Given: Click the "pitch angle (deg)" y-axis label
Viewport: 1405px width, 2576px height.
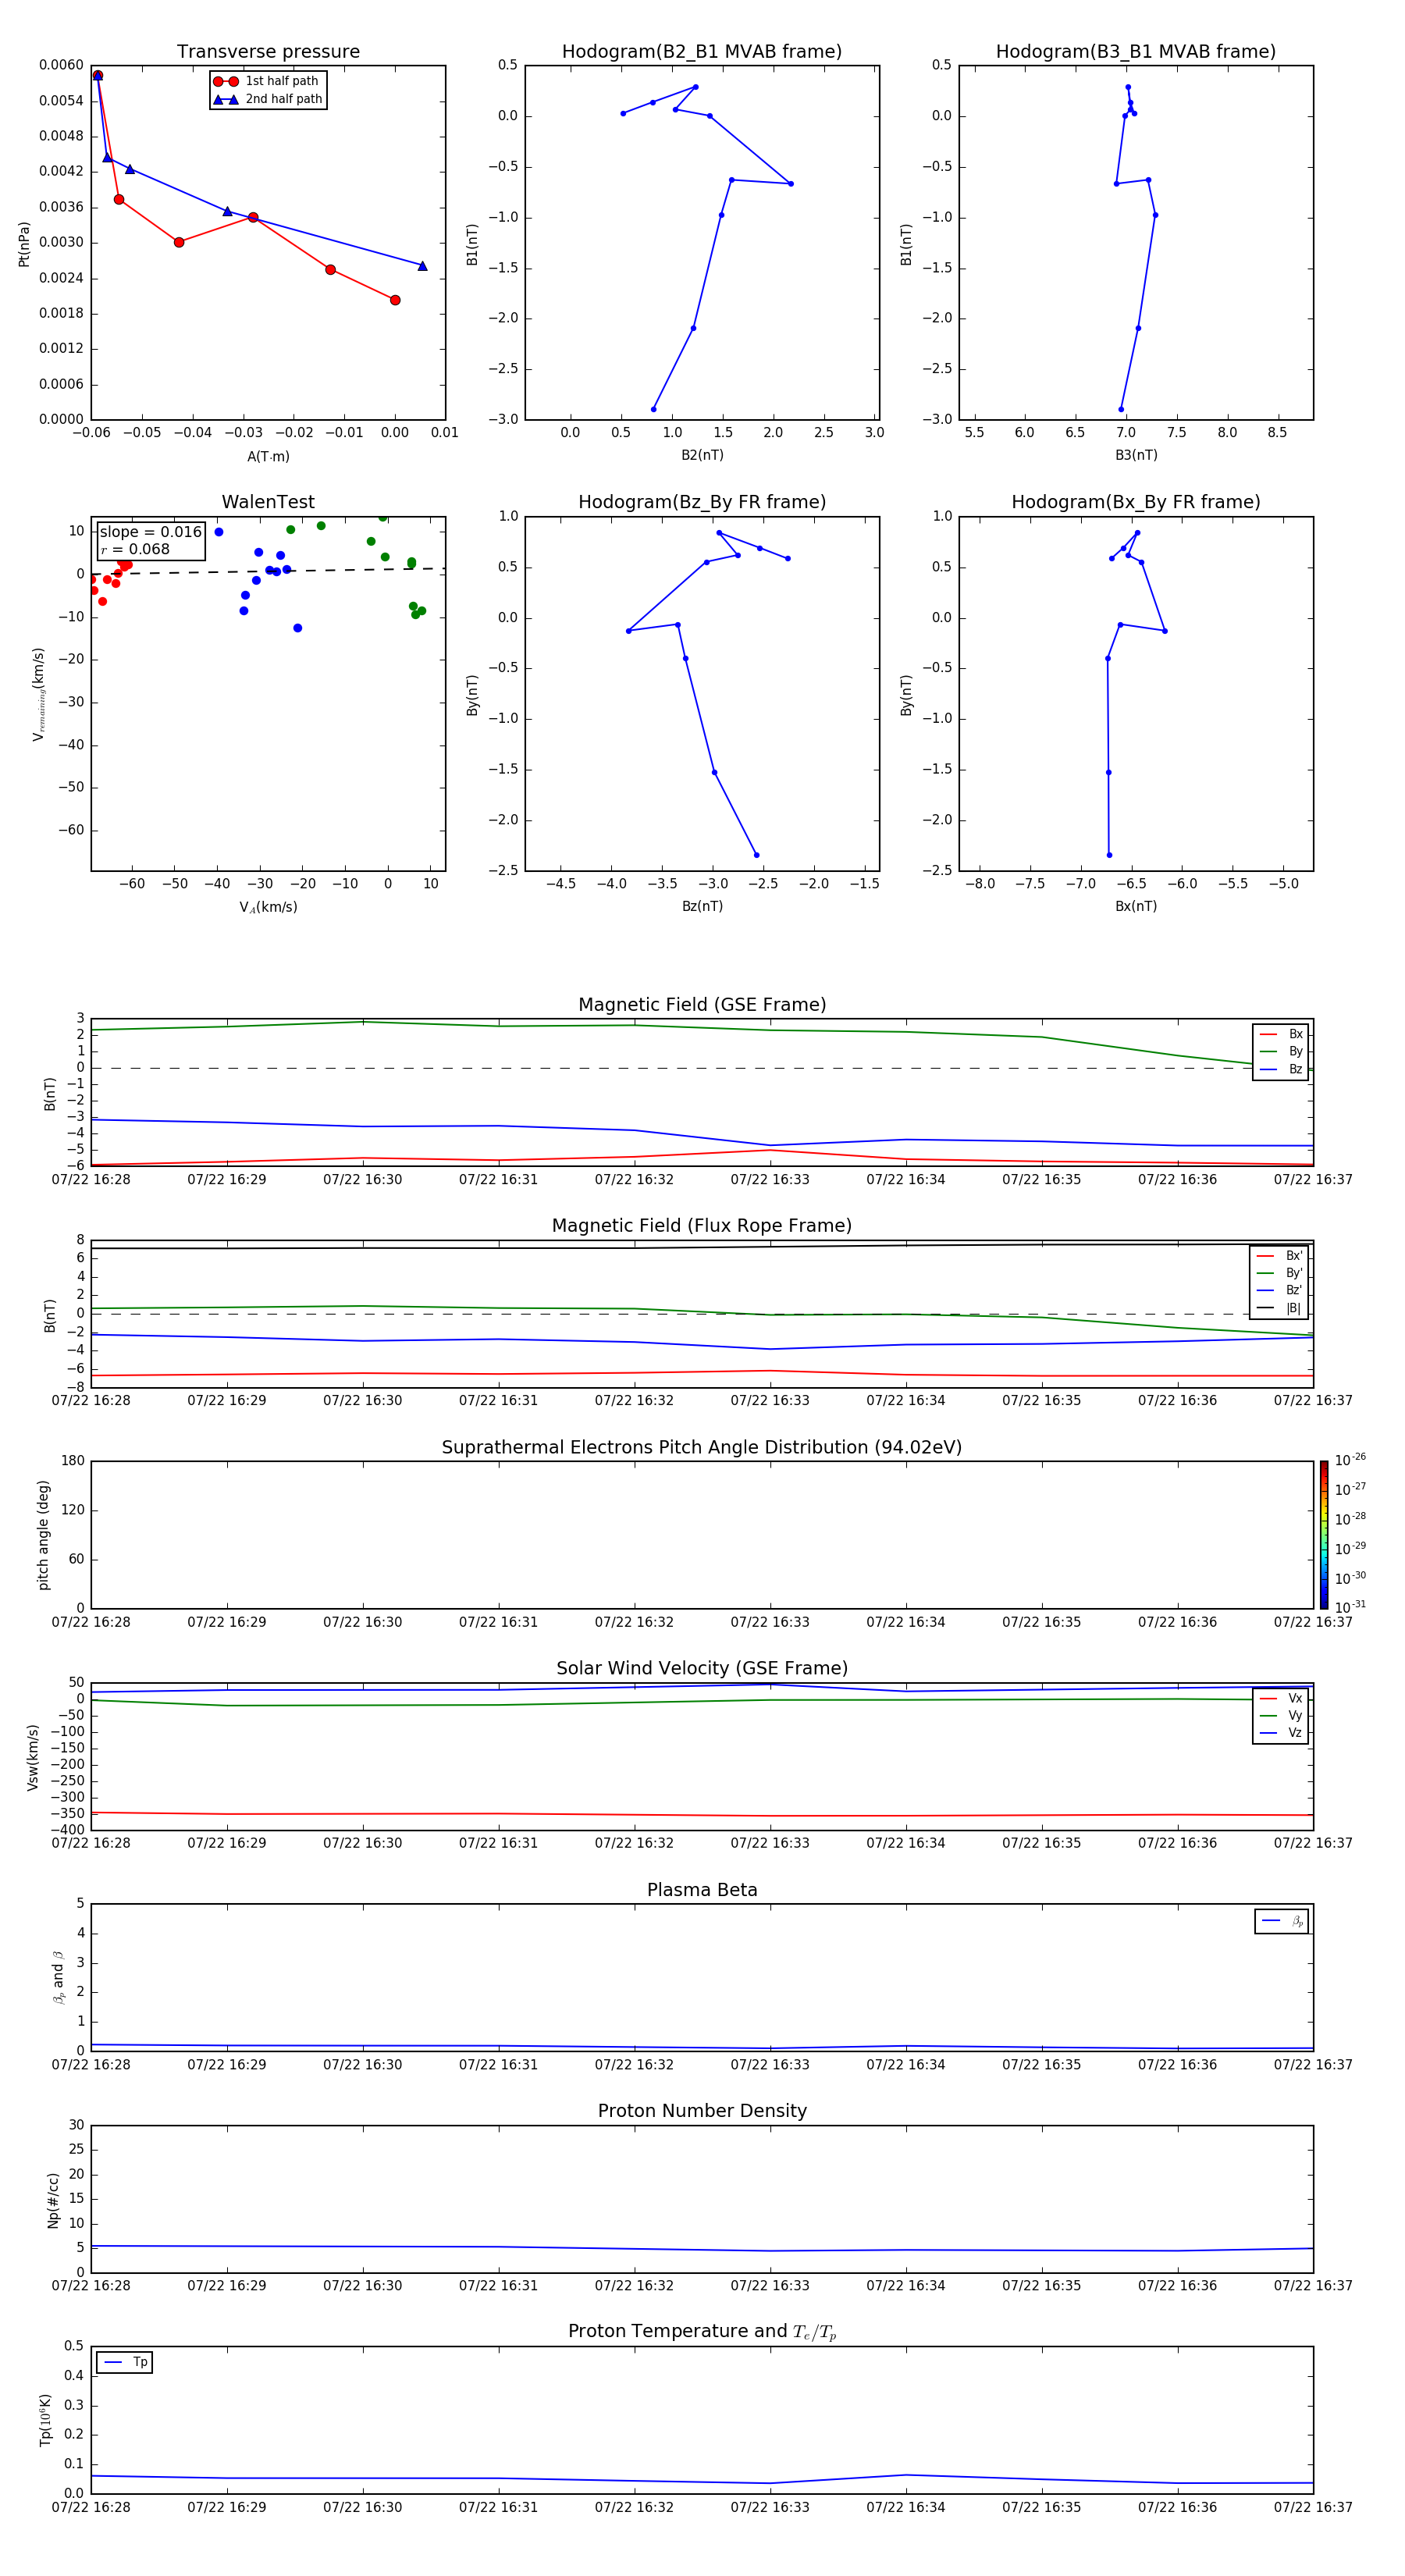Looking at the screenshot, I should coord(43,1535).
